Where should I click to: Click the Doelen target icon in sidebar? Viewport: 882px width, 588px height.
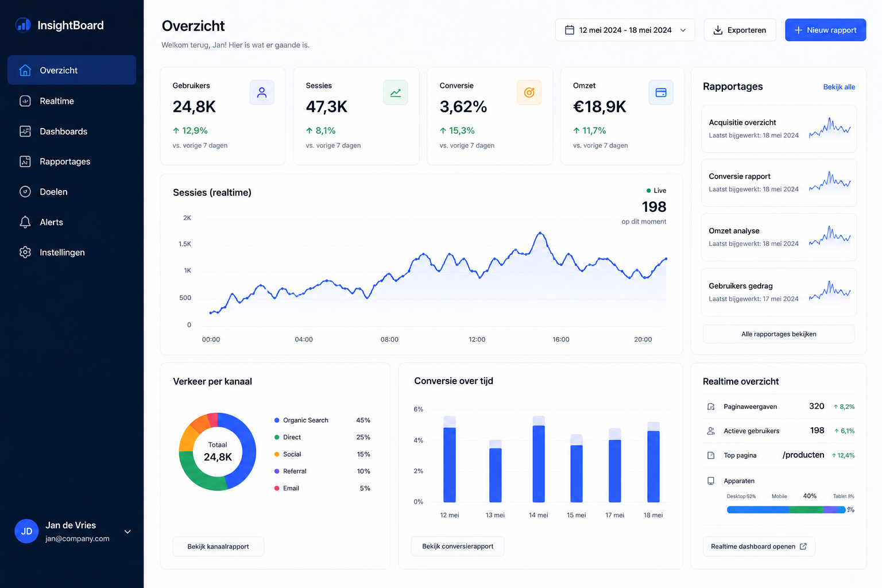click(25, 192)
